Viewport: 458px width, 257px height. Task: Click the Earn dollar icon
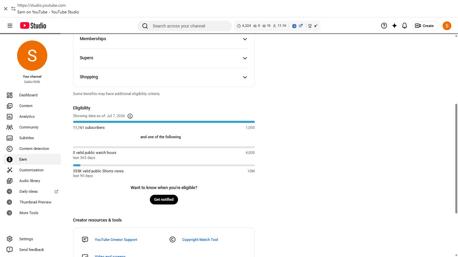click(10, 159)
